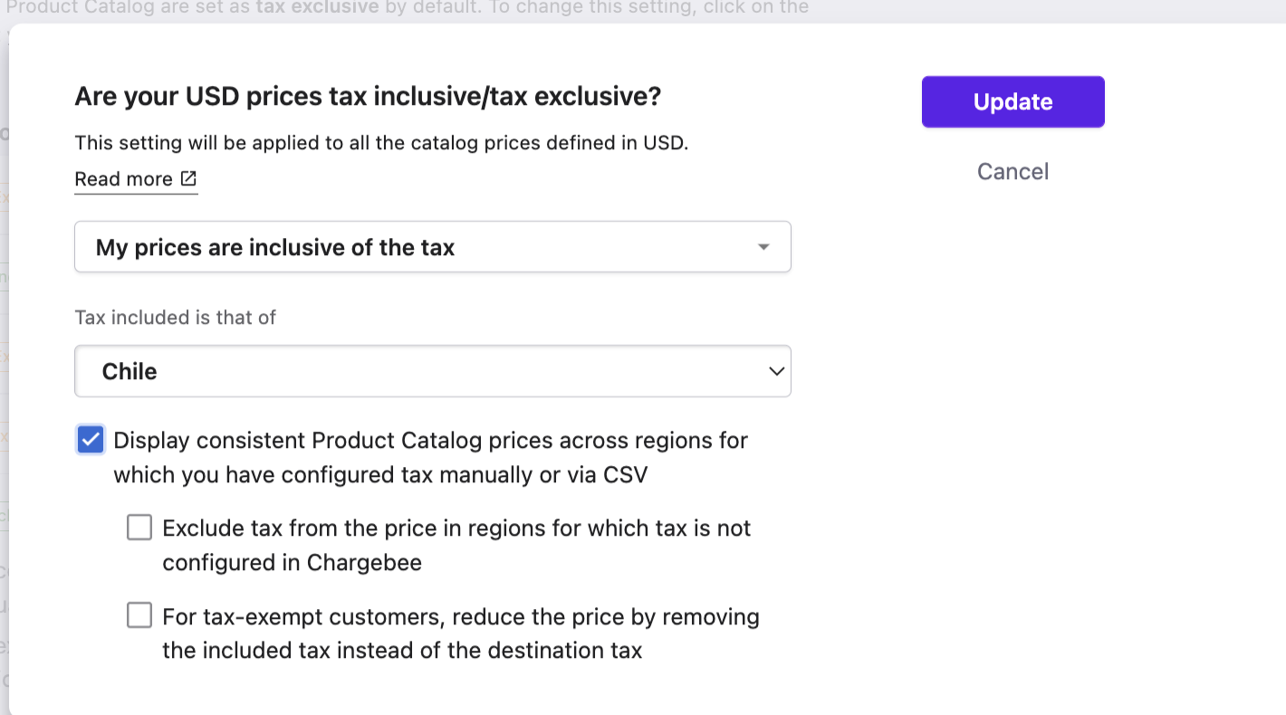
Task: Click the Tax included is that of label
Action: click(x=175, y=318)
